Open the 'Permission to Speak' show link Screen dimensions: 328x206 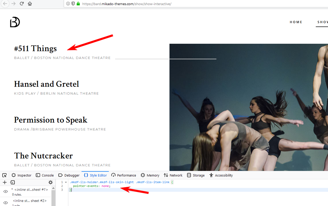(x=51, y=120)
